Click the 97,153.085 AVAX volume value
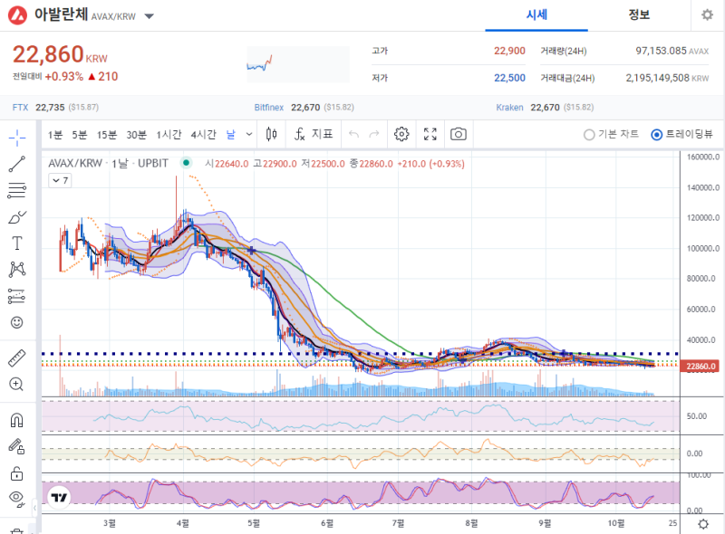This screenshot has height=534, width=725. (x=672, y=51)
